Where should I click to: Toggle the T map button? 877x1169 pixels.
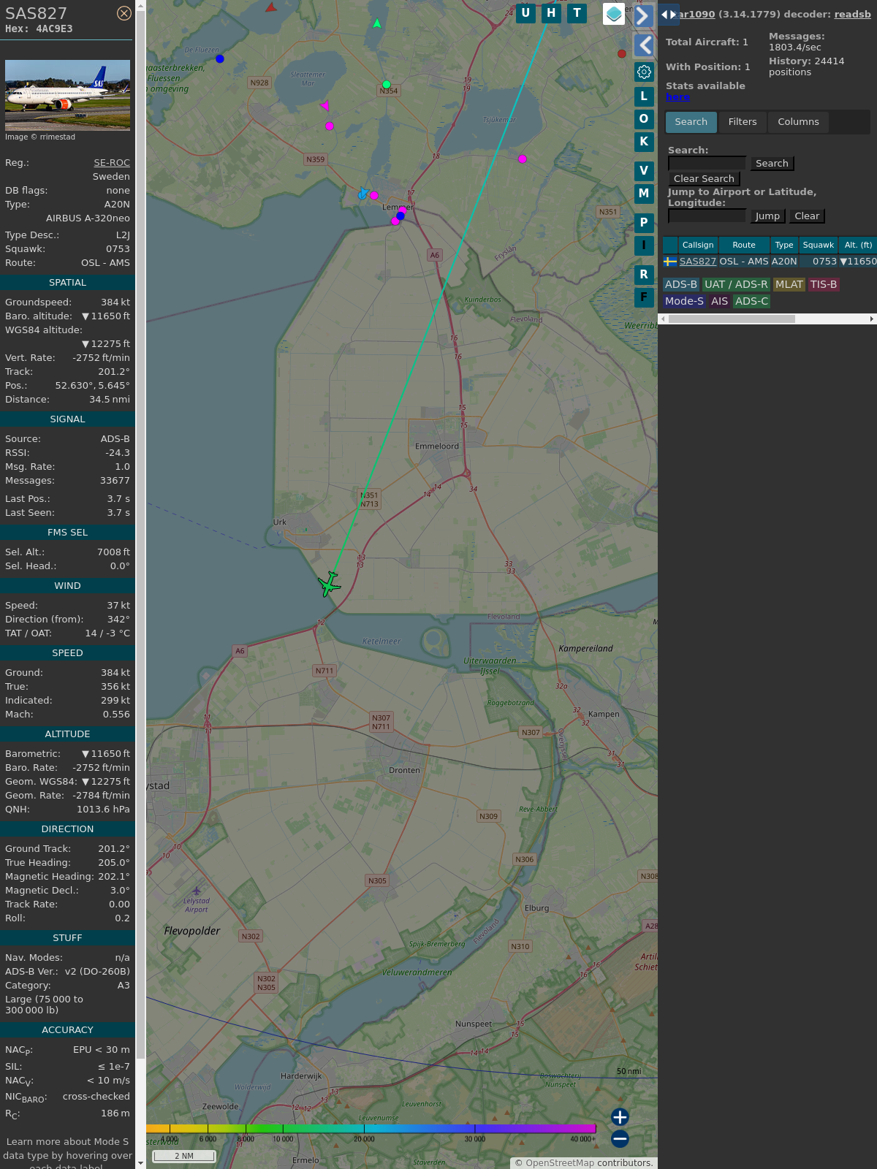coord(577,12)
